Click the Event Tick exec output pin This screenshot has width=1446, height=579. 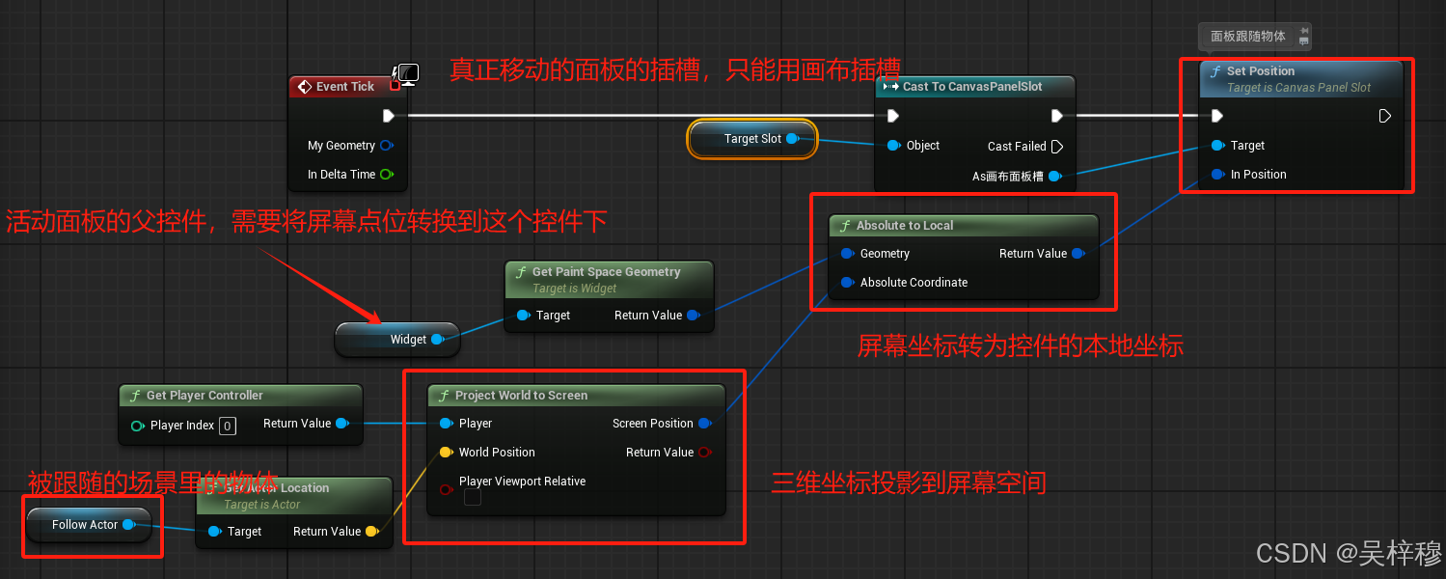click(x=388, y=116)
